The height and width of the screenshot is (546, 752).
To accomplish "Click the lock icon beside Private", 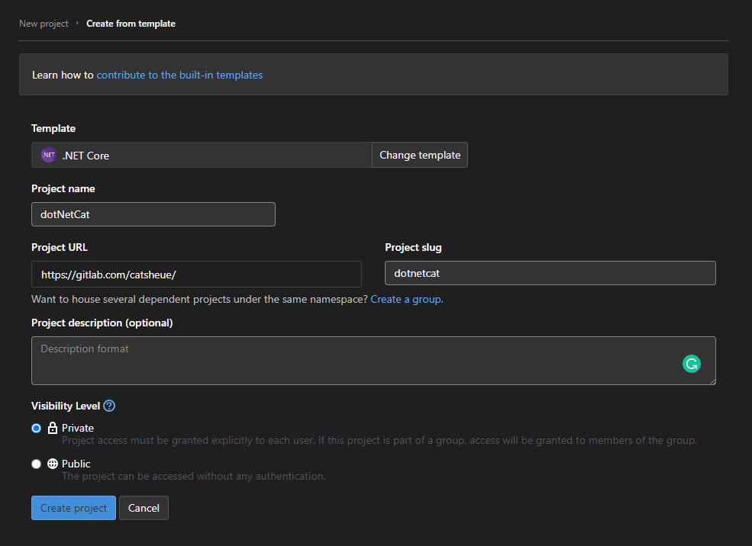I will tap(53, 428).
